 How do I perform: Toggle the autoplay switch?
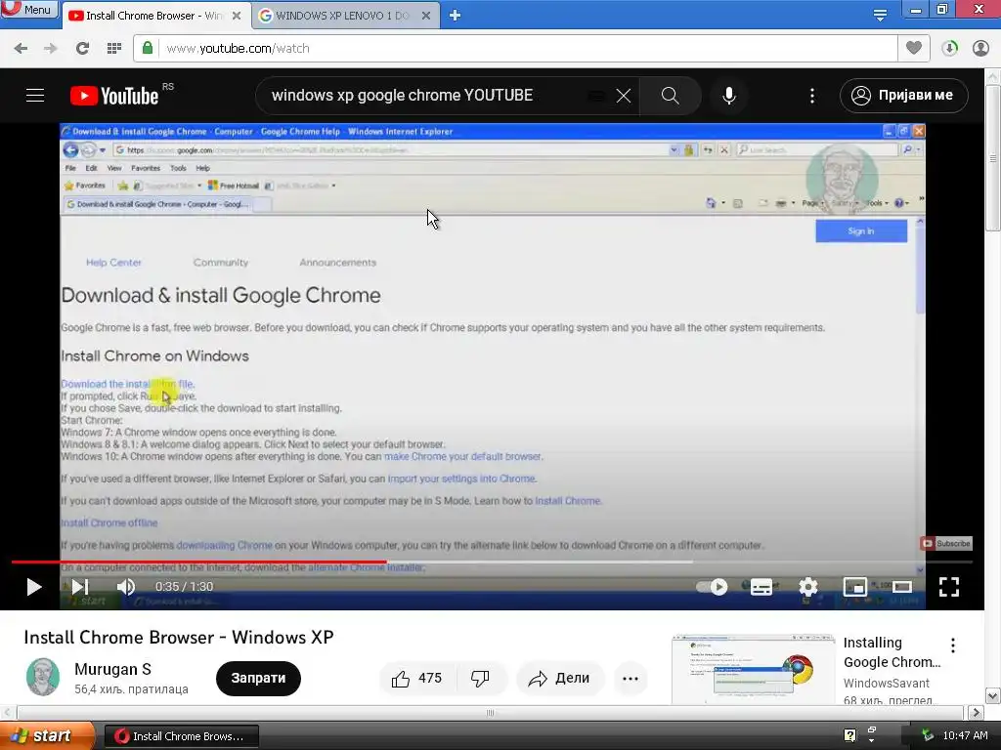[712, 587]
